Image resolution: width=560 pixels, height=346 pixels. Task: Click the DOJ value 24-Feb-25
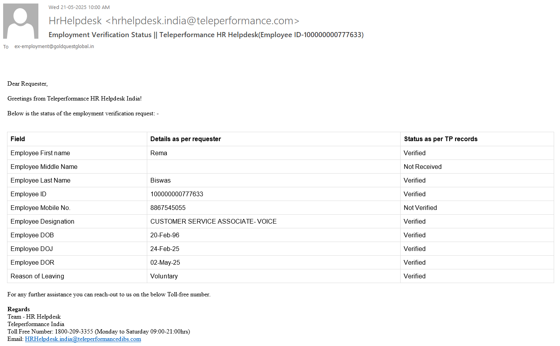coord(165,249)
